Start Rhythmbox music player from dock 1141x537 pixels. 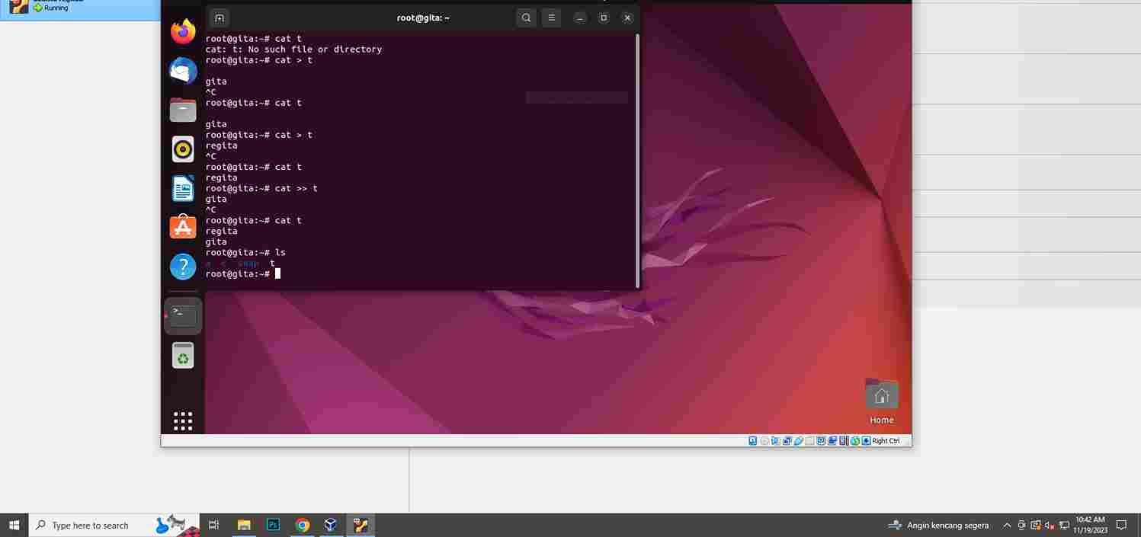(183, 149)
